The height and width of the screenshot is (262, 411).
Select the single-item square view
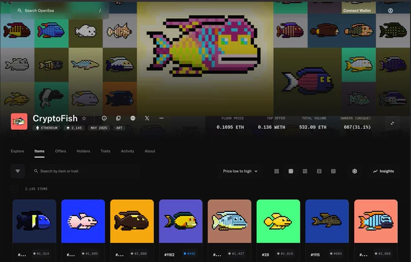point(333,171)
